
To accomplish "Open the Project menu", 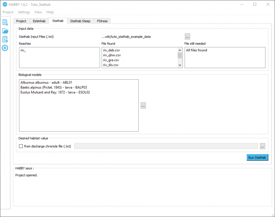I will (x=8, y=12).
